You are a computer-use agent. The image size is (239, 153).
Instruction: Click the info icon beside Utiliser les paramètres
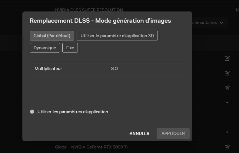click(32, 112)
